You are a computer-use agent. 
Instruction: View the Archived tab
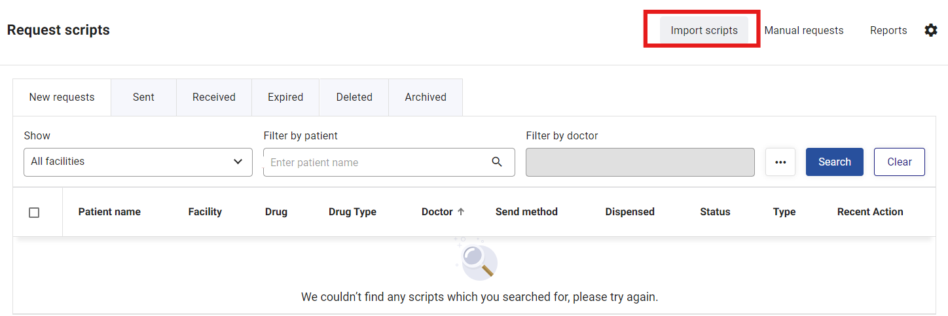click(x=426, y=97)
